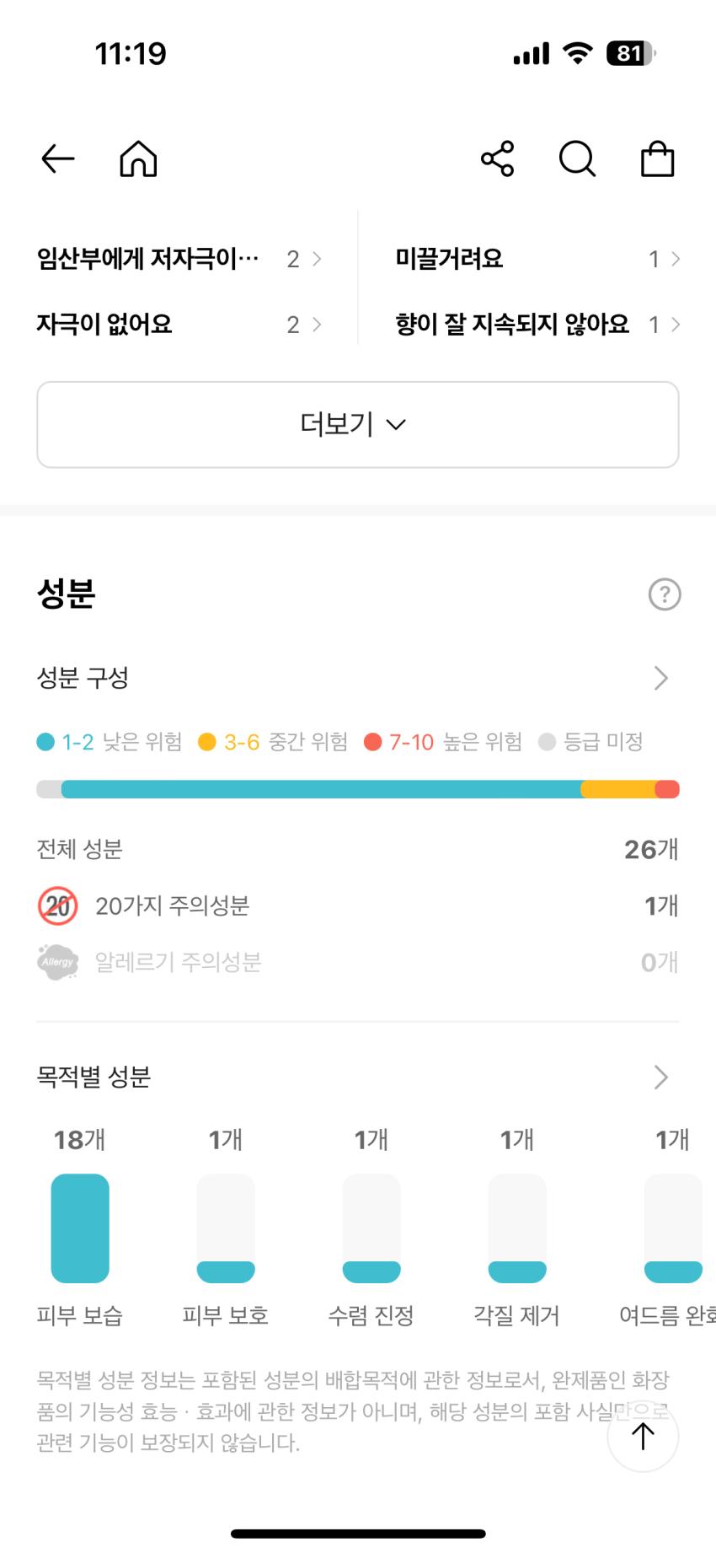This screenshot has height=1553, width=716.
Task: Tap the back arrow icon
Action: click(58, 159)
